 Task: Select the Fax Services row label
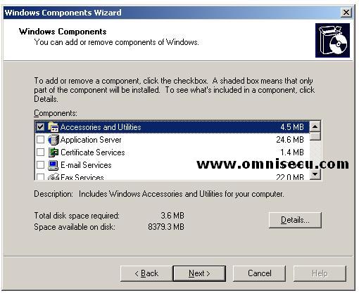click(82, 177)
